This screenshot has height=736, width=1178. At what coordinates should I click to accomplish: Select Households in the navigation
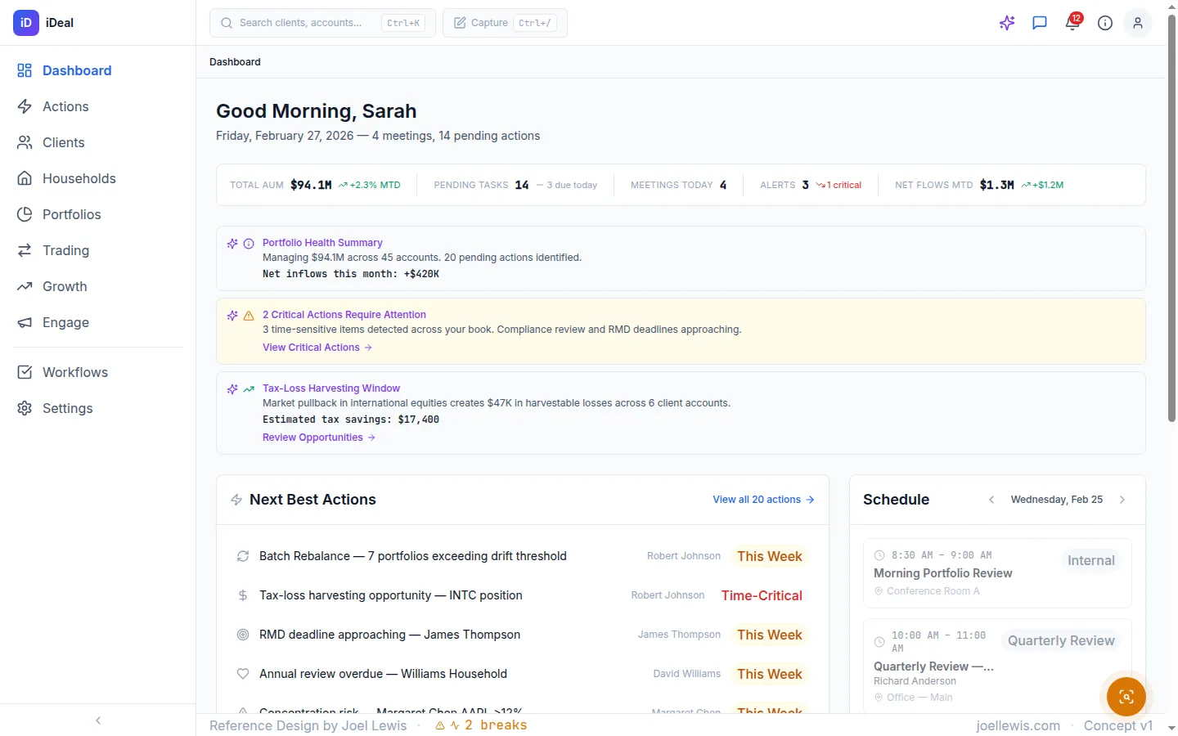(x=79, y=178)
